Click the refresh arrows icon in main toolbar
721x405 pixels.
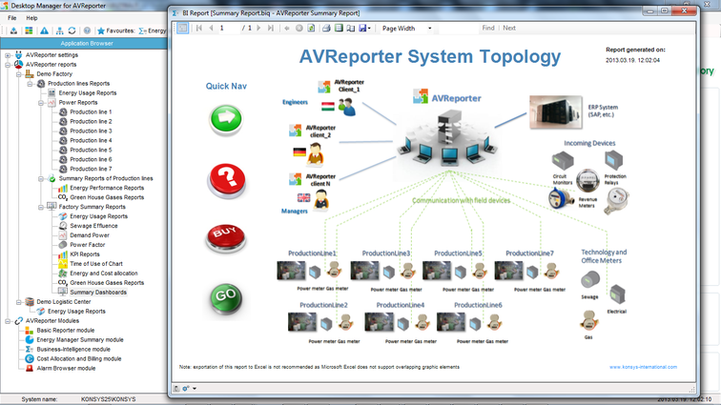[72, 30]
